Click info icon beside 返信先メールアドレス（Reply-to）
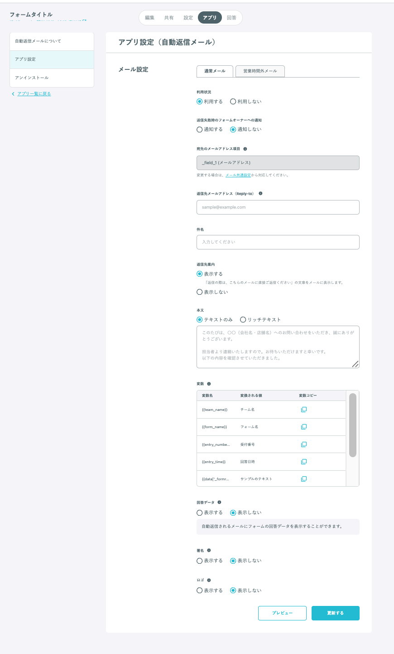Image resolution: width=394 pixels, height=654 pixels. click(x=260, y=194)
